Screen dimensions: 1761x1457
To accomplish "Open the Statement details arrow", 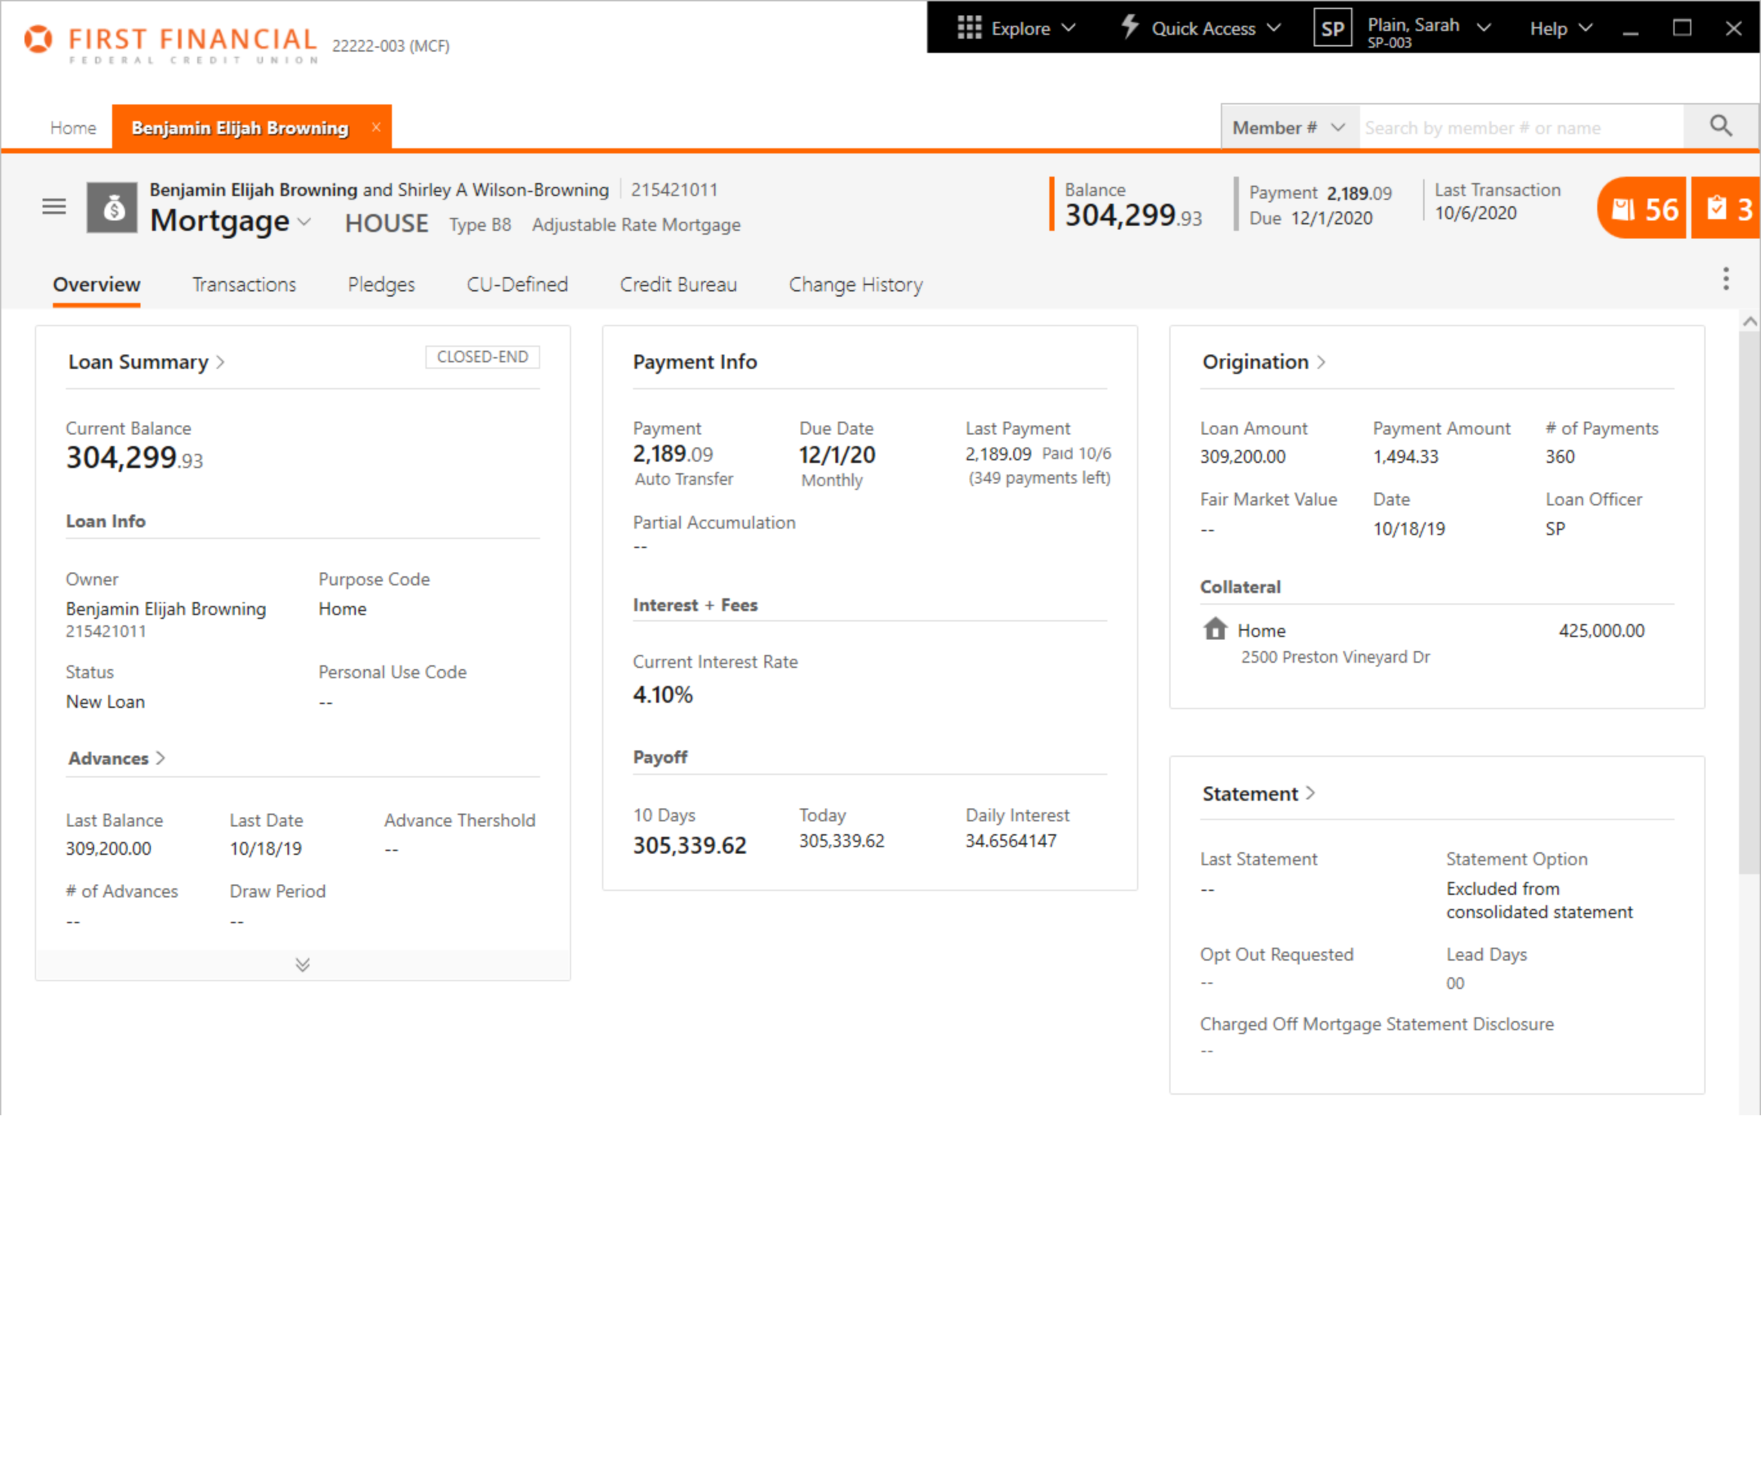I will pyautogui.click(x=1310, y=794).
